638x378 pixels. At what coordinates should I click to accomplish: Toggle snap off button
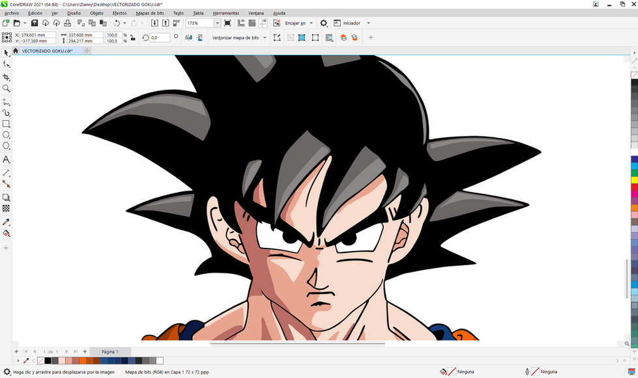(x=277, y=23)
